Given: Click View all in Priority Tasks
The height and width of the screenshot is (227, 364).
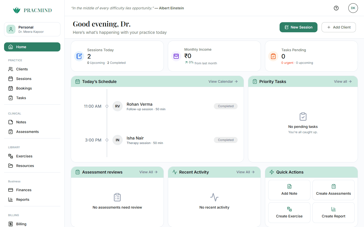Looking at the screenshot, I should coord(343,81).
